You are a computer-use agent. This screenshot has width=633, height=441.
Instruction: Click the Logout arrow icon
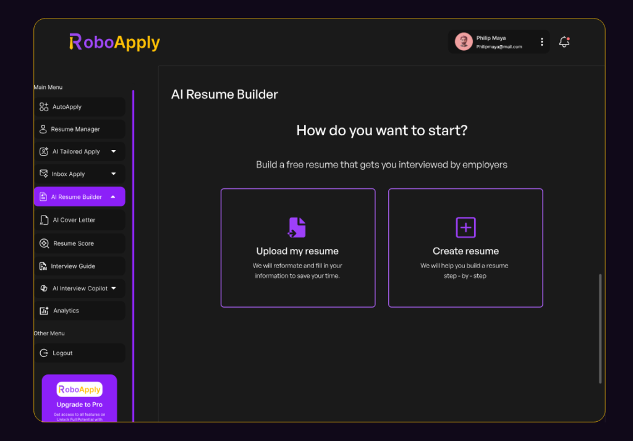pos(44,353)
